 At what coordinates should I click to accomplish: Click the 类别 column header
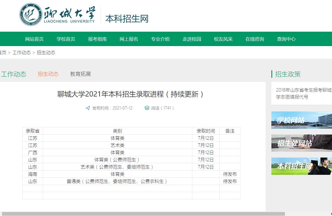point(117,131)
